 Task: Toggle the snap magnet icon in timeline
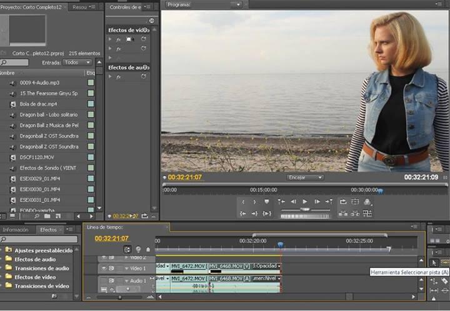point(127,249)
